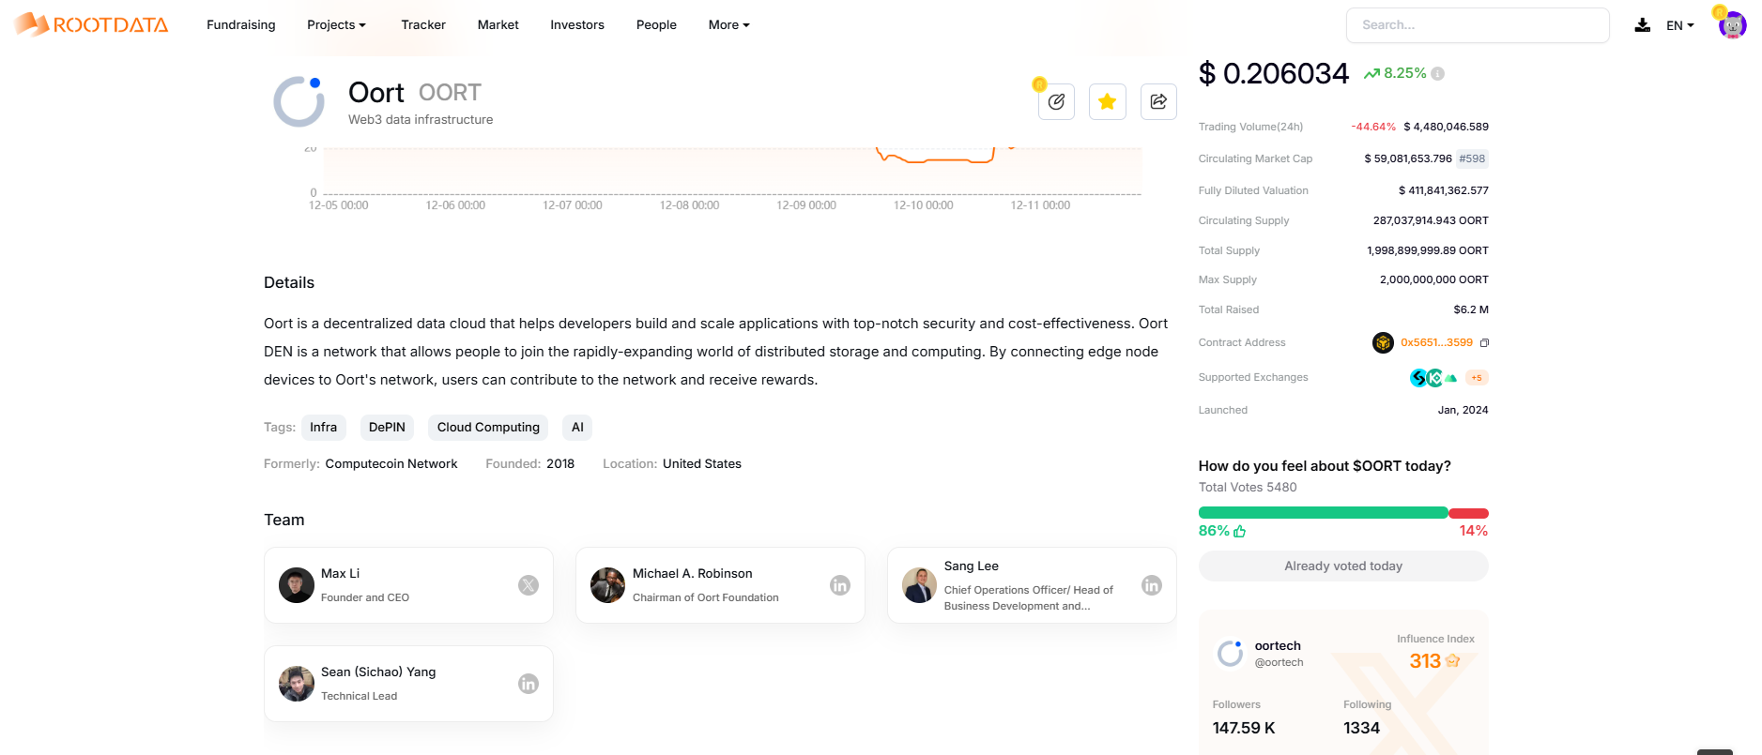
Task: Click the #598 market cap rank badge
Action: pos(1472,159)
